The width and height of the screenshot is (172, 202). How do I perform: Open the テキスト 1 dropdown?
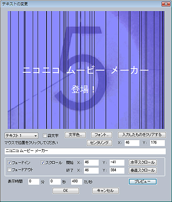[x=21, y=136]
